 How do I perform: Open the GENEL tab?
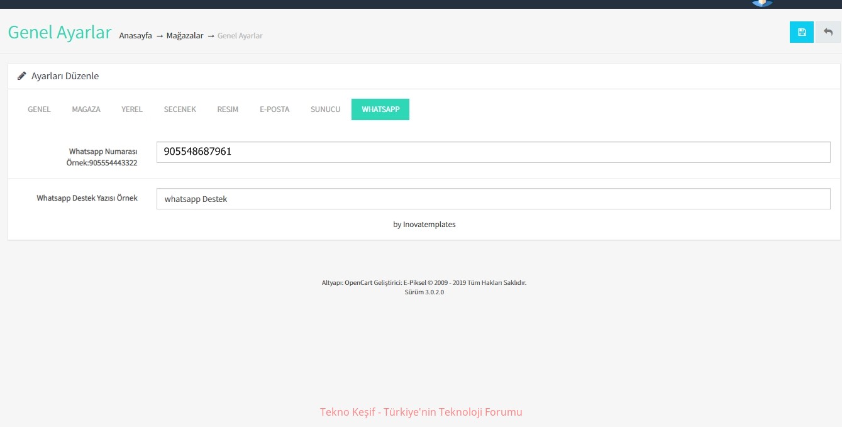[x=39, y=109]
